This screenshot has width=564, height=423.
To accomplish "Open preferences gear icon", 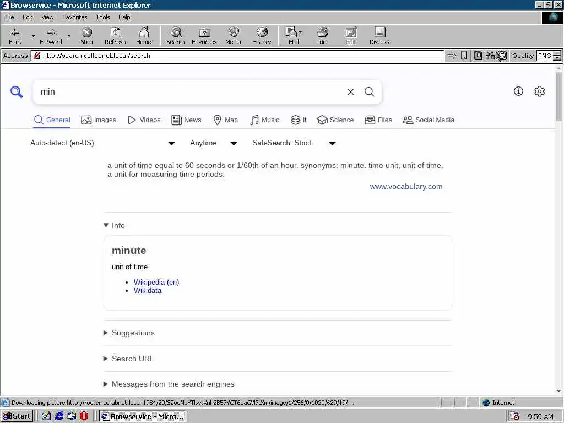I will tap(540, 91).
